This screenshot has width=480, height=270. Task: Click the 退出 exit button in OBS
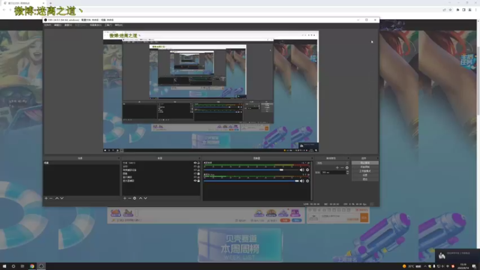365,179
